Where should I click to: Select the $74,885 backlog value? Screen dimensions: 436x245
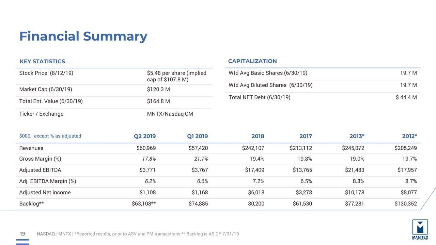(x=198, y=204)
